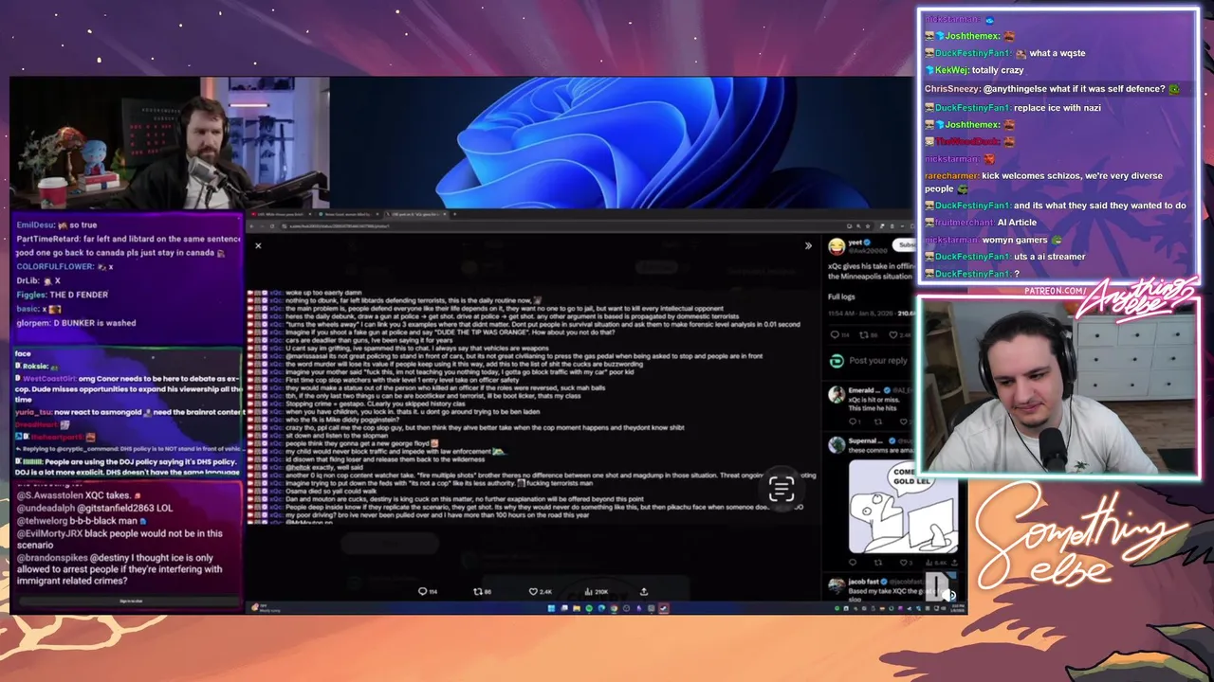Open view stats showing 210K under photo
The width and height of the screenshot is (1214, 682).
click(x=596, y=591)
